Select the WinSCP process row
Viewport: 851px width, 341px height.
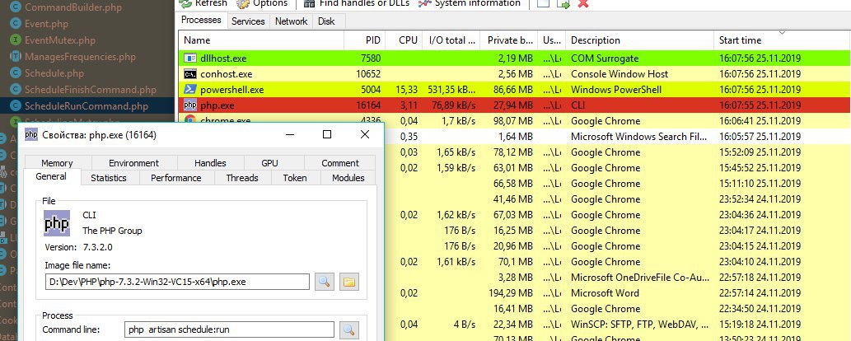(617, 325)
